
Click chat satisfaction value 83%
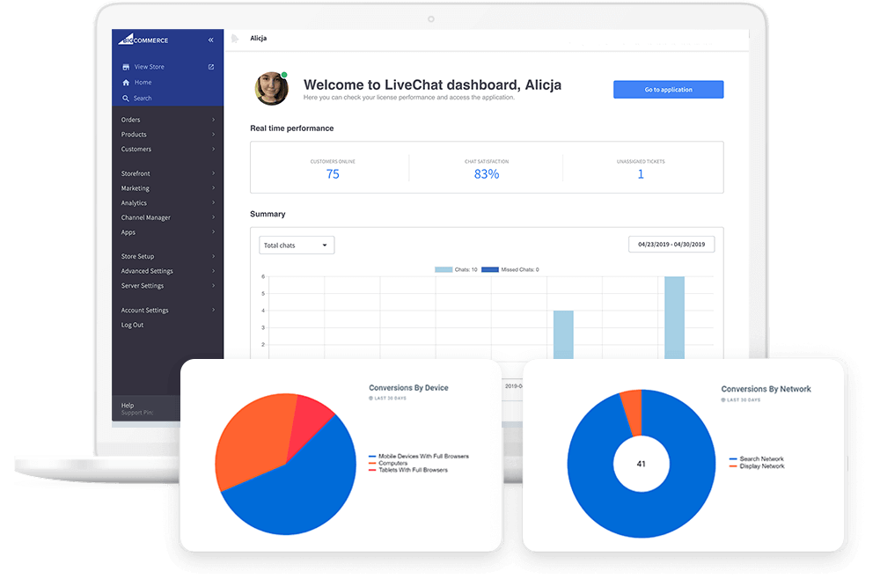click(487, 174)
